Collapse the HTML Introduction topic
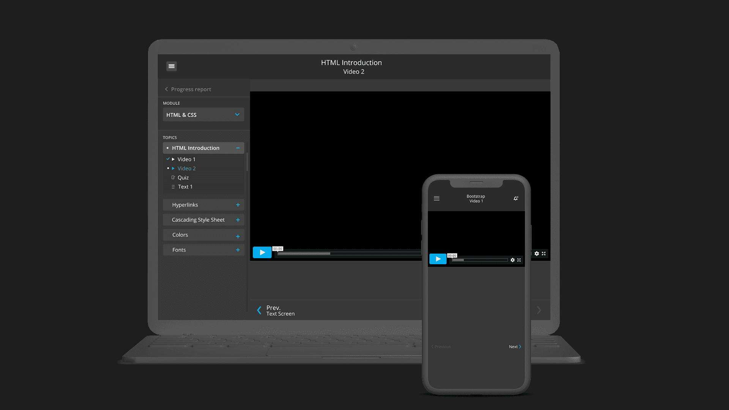 tap(238, 148)
